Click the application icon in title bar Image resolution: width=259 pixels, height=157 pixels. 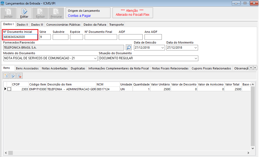click(x=2, y=3)
